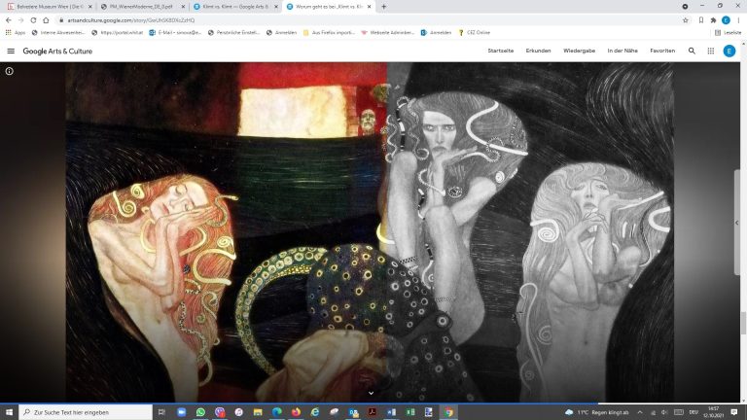747x420 pixels.
Task: Open Excel from the taskbar
Action: pos(410,412)
